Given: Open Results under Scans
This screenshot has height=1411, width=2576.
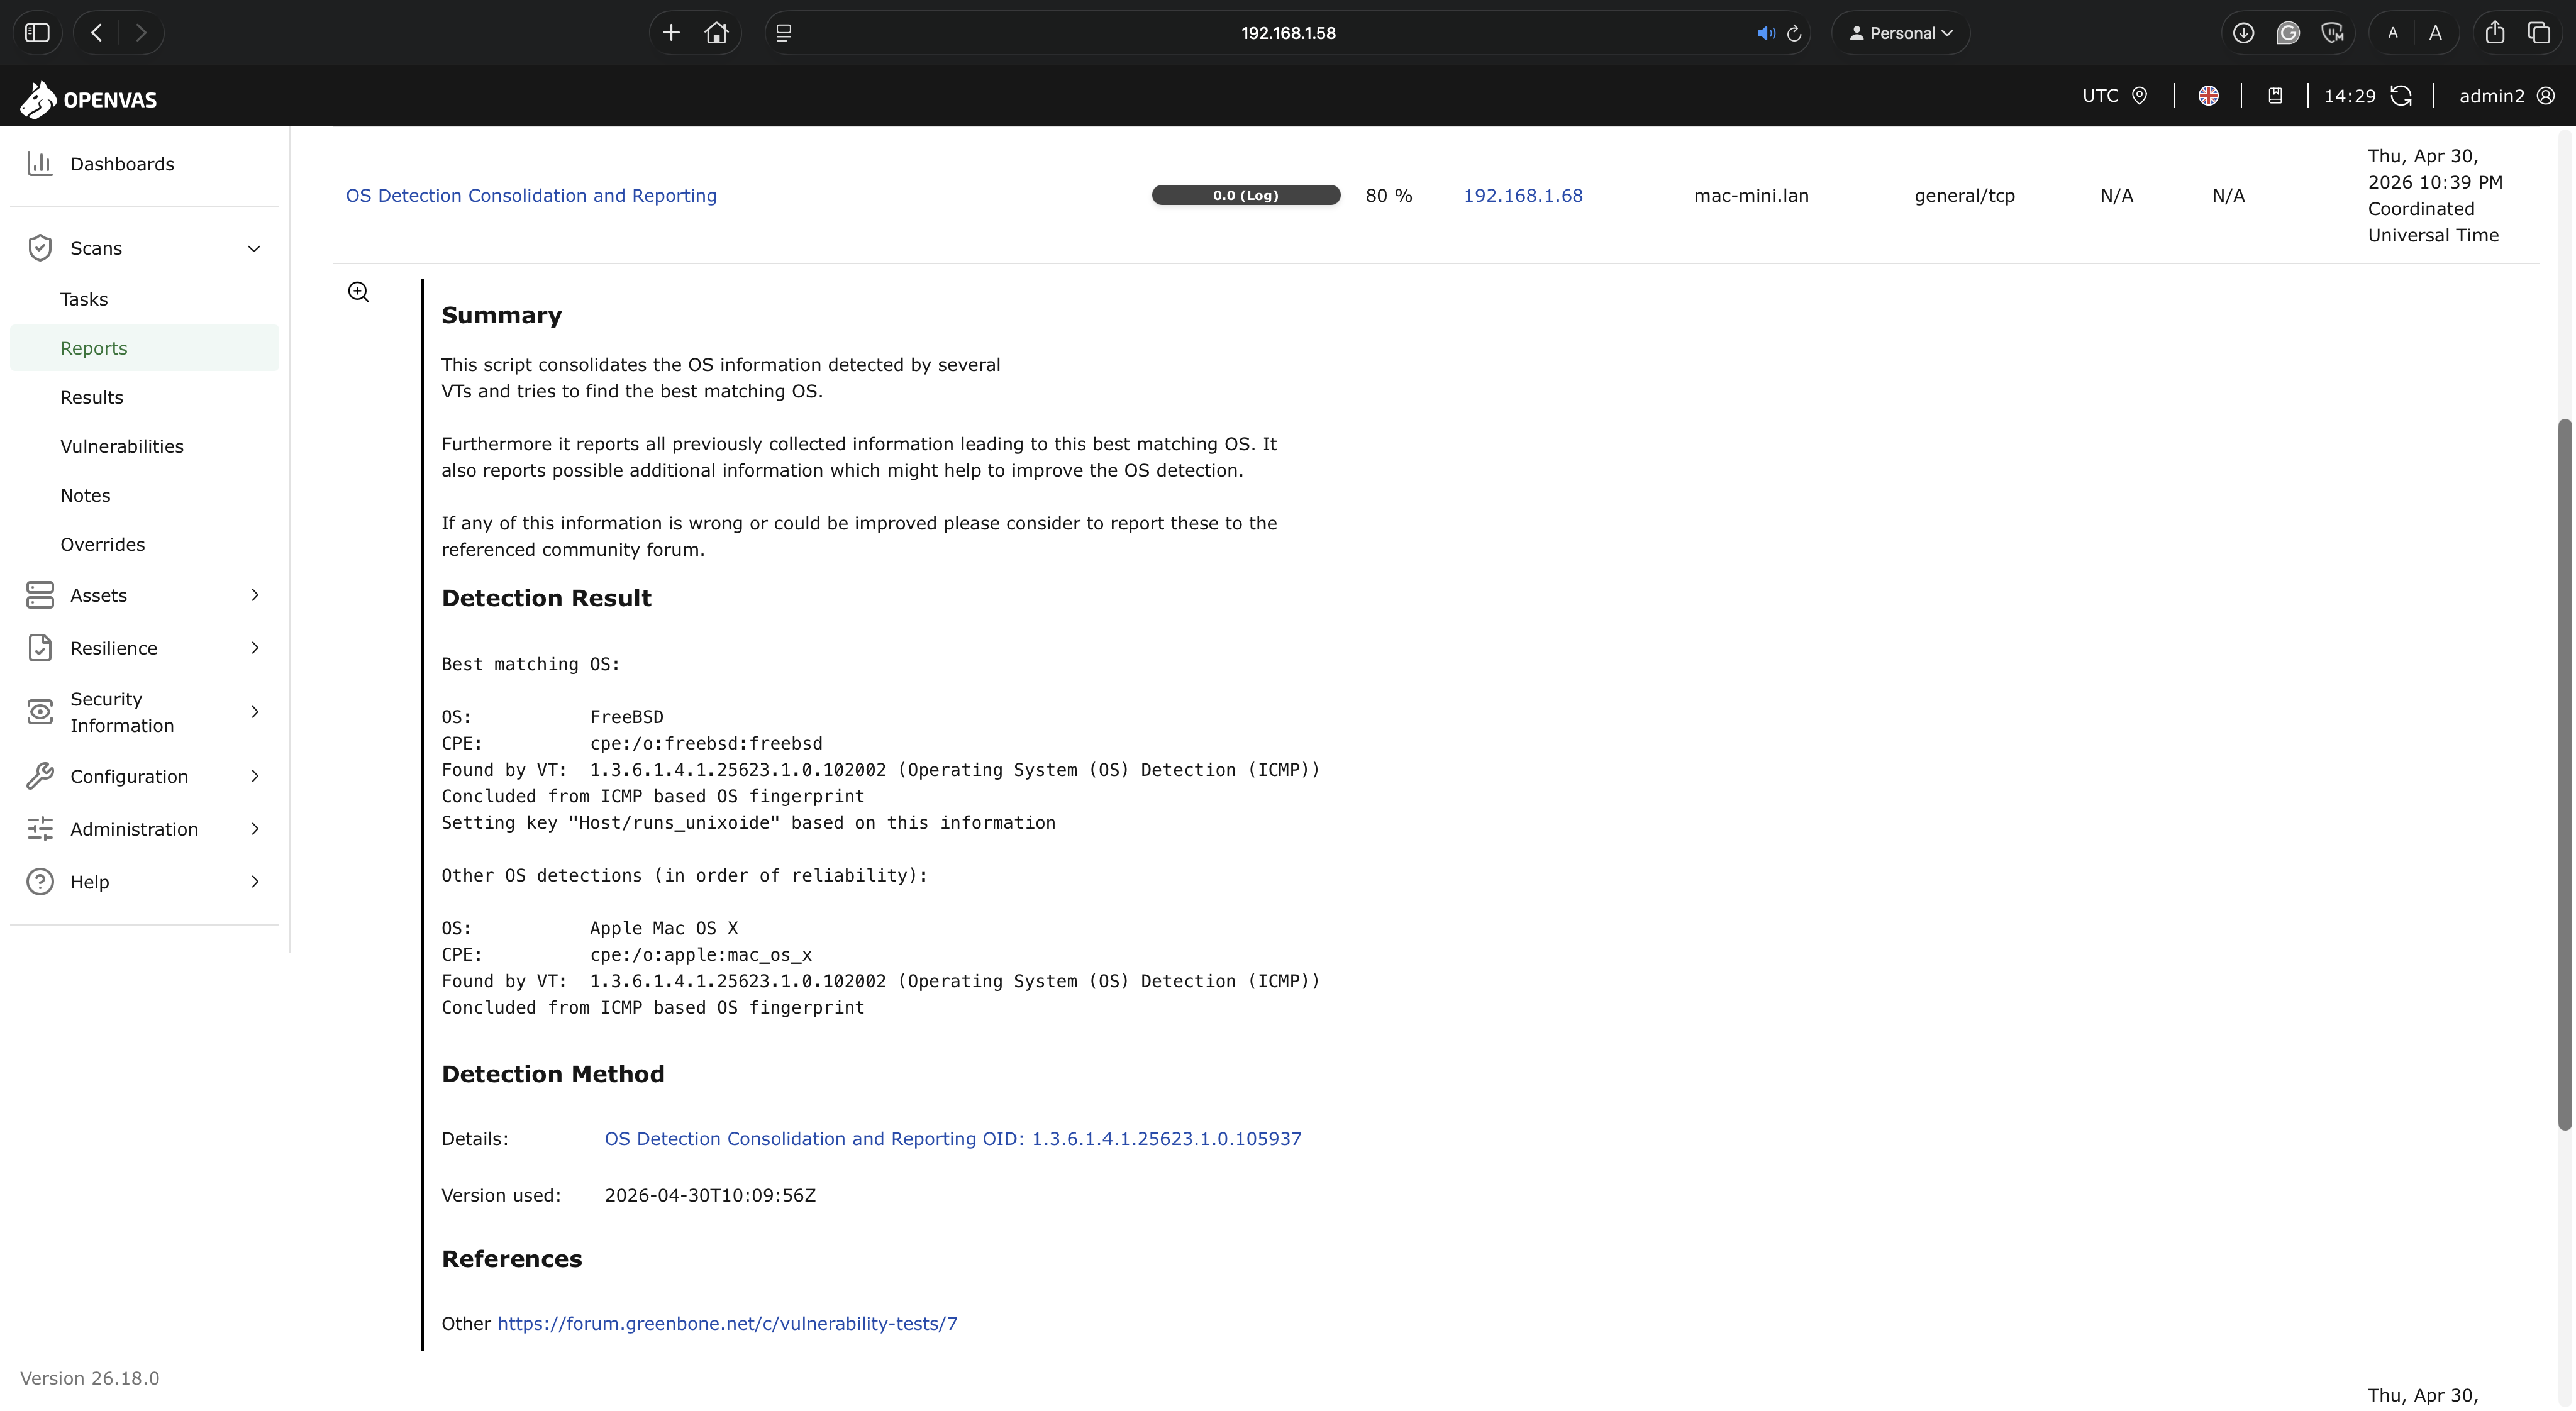Looking at the screenshot, I should coord(92,397).
